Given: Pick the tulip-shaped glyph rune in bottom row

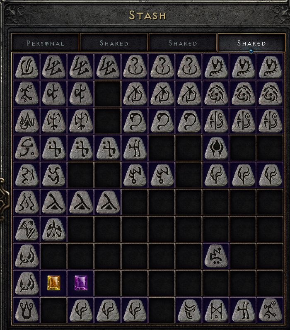Looking at the screenshot, I should pyautogui.click(x=27, y=310).
